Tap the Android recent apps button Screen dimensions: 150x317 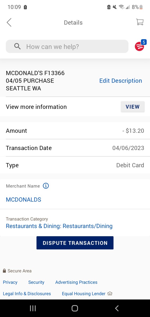(33, 308)
